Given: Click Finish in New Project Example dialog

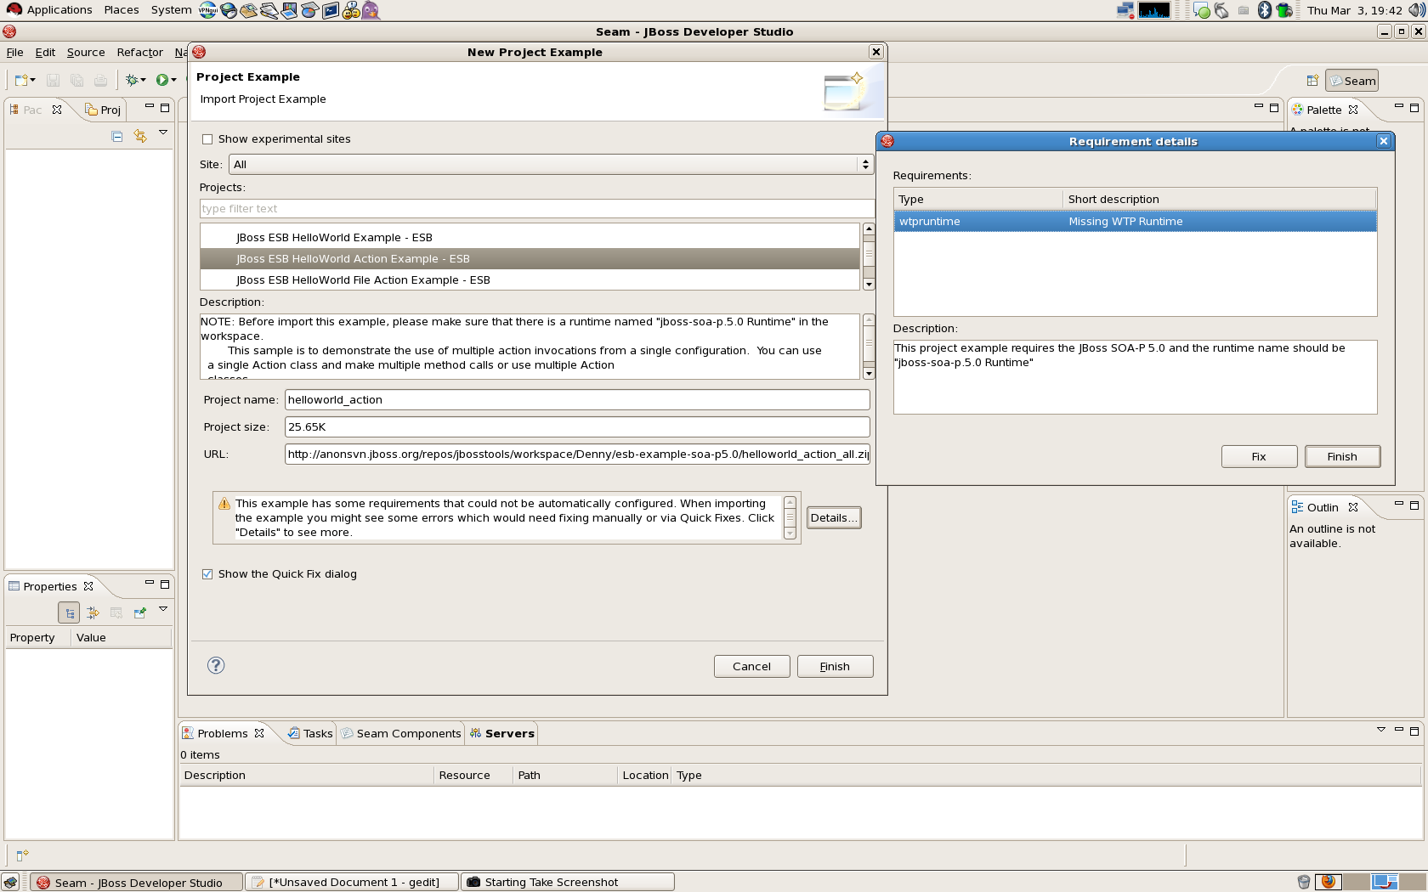Looking at the screenshot, I should tap(835, 666).
